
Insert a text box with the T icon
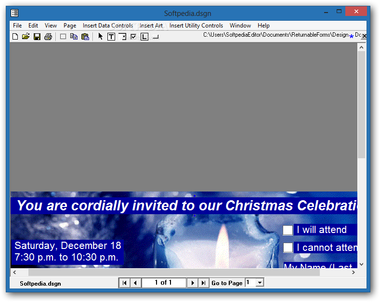click(x=111, y=37)
